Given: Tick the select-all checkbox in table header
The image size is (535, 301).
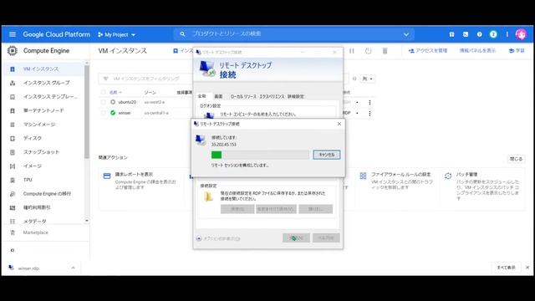Looking at the screenshot, I should pos(104,92).
